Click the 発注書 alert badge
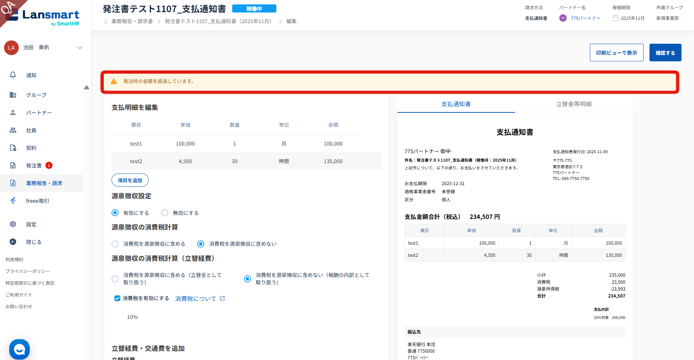 tap(49, 165)
